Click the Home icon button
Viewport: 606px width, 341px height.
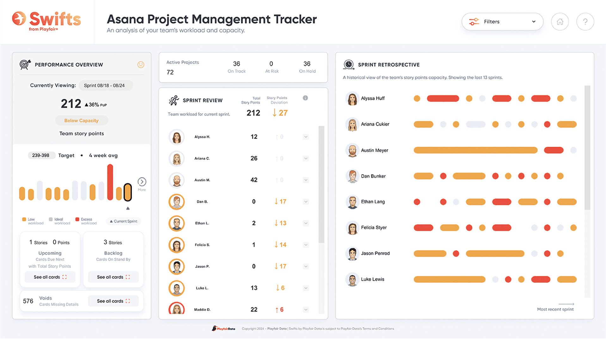tap(560, 22)
